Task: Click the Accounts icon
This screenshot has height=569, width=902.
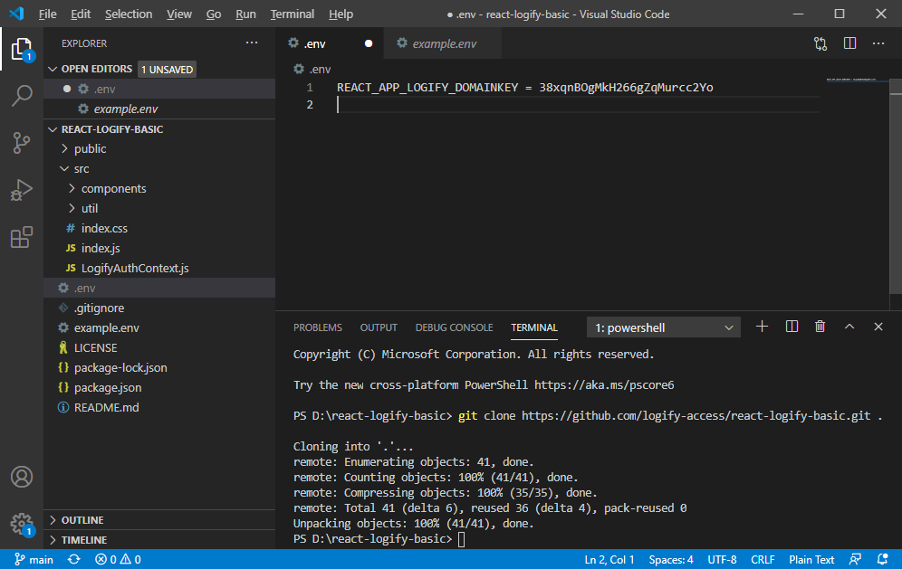Action: pos(22,477)
